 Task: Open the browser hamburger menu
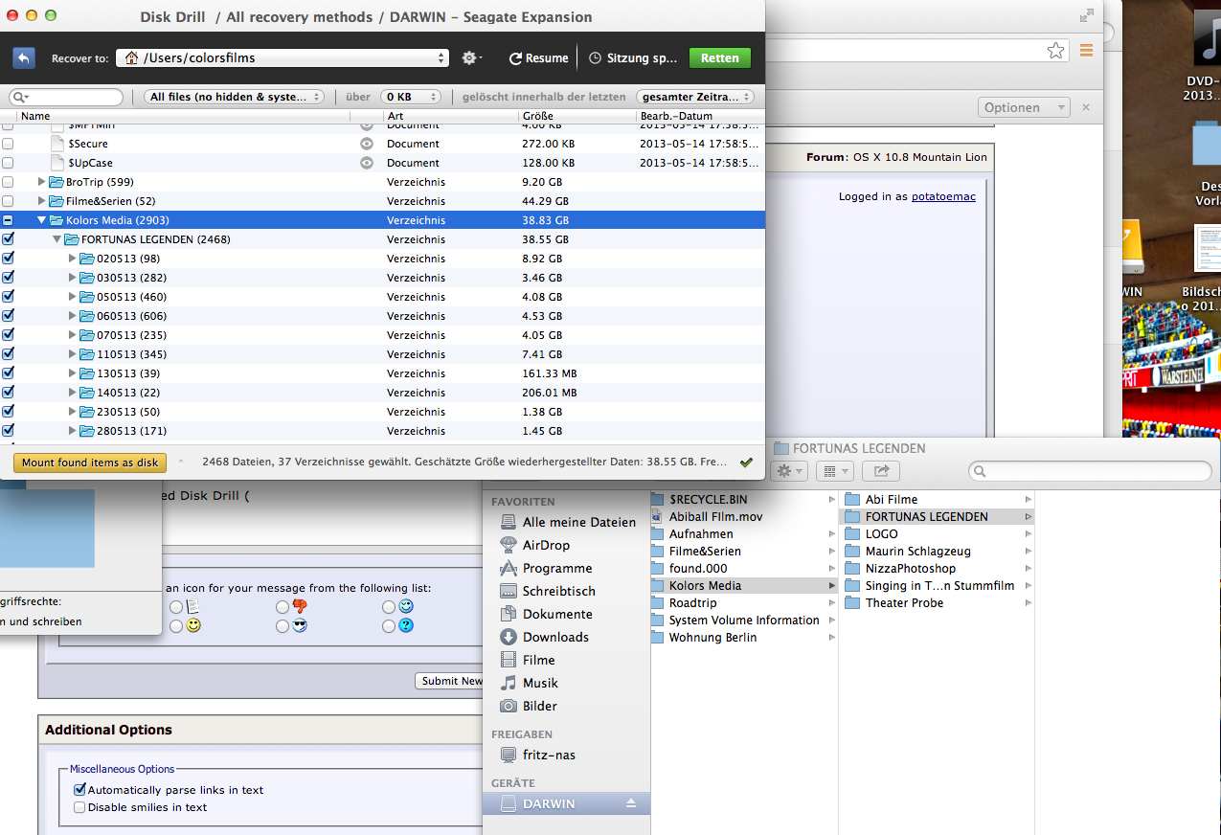point(1086,51)
